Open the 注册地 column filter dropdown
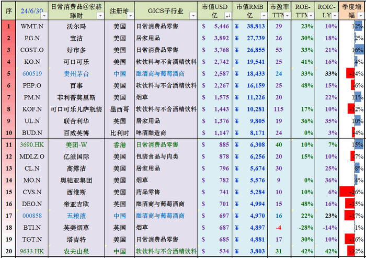This screenshot has height=258, width=366. (131, 16)
